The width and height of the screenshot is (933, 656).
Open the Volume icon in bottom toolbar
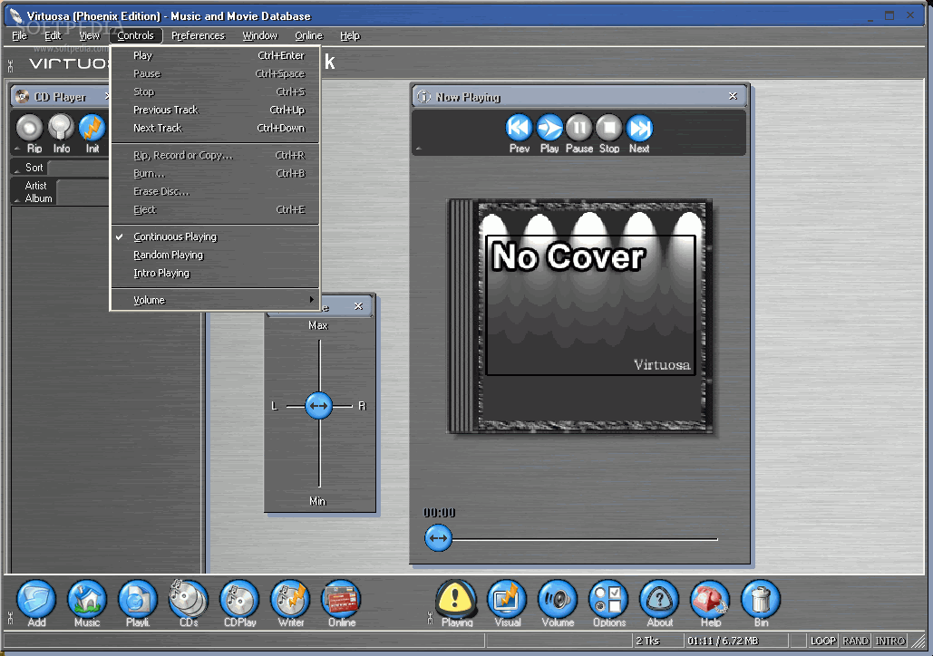[x=559, y=604]
